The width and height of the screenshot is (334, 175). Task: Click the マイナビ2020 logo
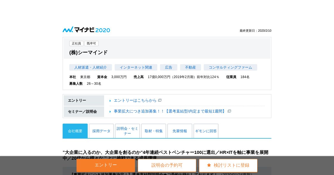tap(86, 30)
